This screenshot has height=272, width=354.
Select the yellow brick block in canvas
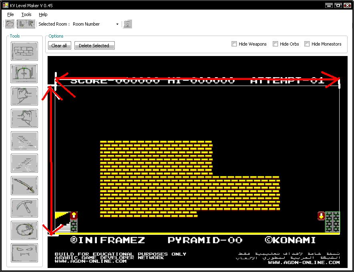[x=156, y=178]
